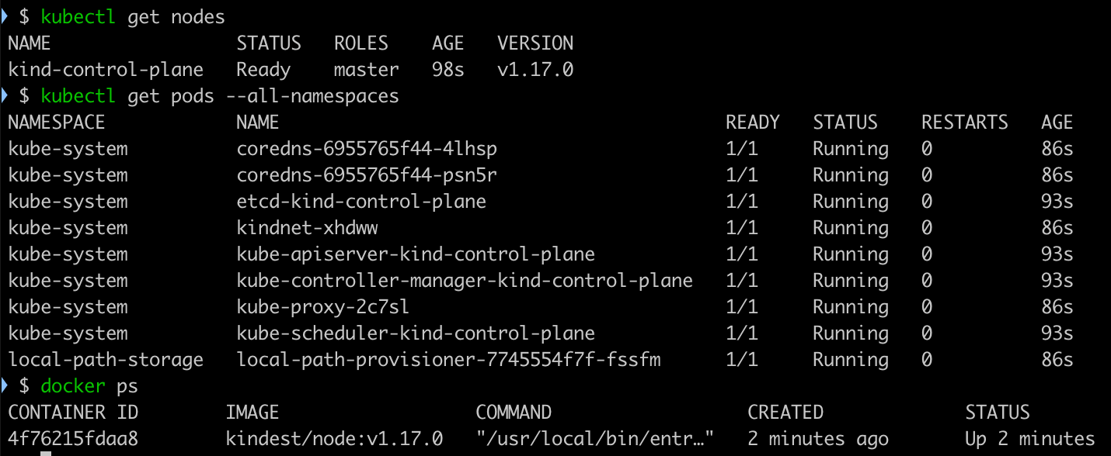Select the kube-apiserver-kind-control-plane pod name
This screenshot has height=456, width=1111.
[x=416, y=254]
